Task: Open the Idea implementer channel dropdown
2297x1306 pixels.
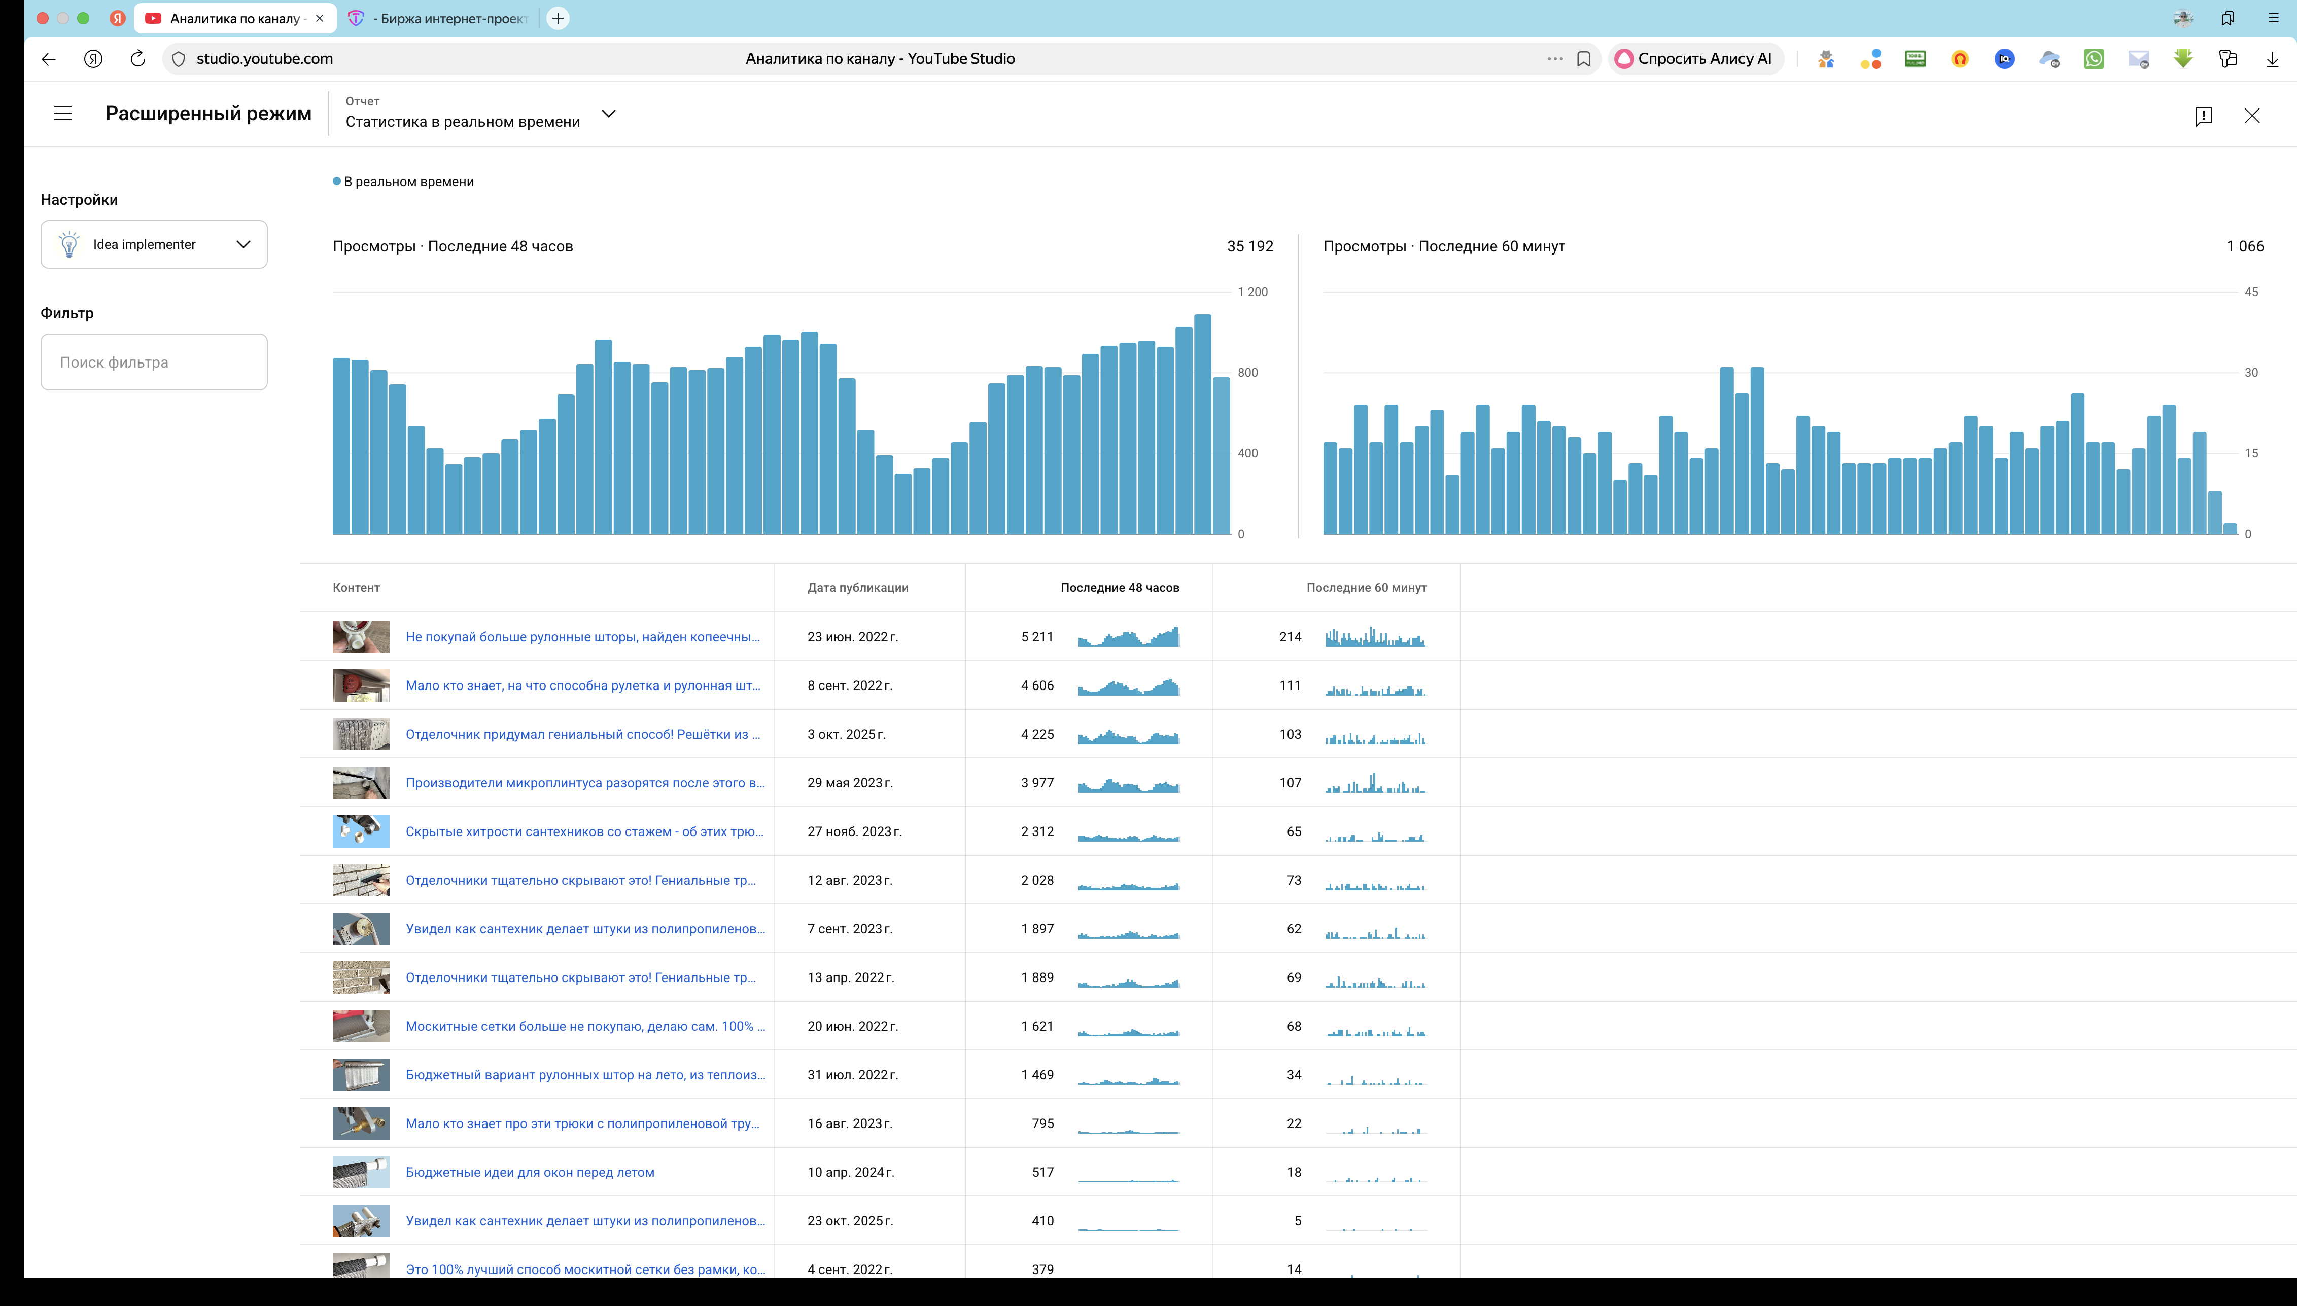Action: click(x=153, y=244)
